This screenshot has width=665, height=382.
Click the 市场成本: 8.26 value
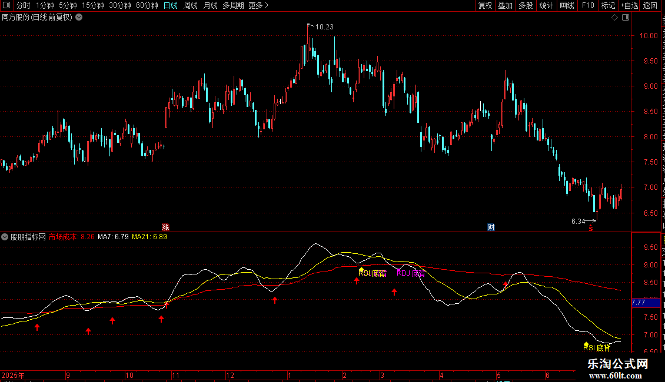point(72,237)
